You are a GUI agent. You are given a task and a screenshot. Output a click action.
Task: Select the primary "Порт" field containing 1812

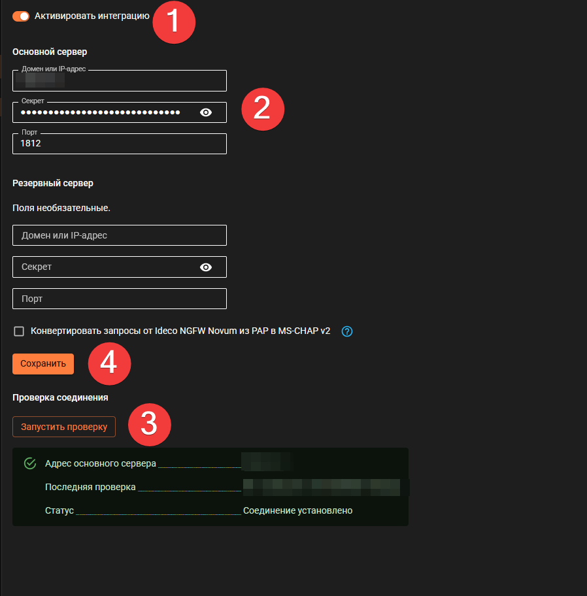[x=119, y=144]
